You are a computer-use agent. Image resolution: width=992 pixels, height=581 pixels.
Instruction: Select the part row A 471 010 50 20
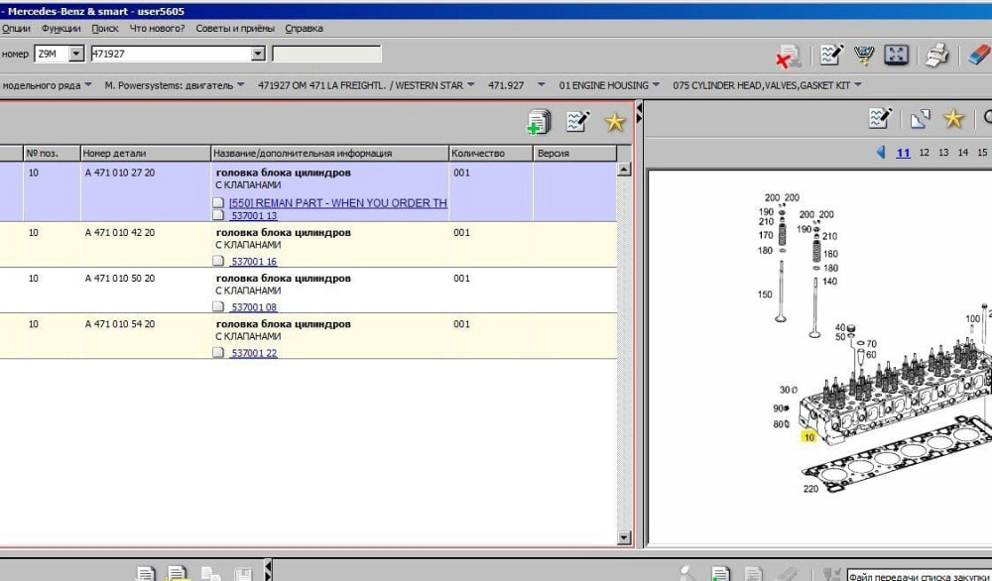119,279
